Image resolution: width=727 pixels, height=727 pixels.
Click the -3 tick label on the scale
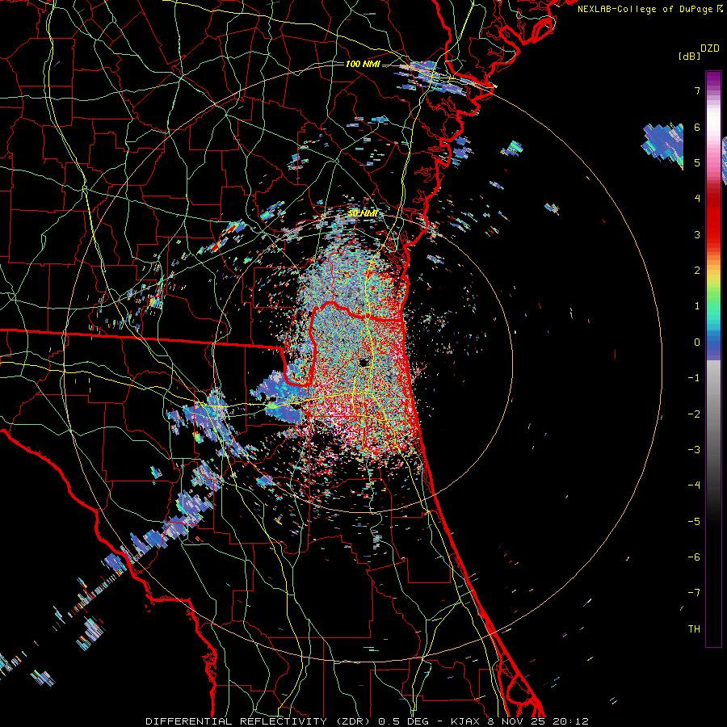coord(694,450)
